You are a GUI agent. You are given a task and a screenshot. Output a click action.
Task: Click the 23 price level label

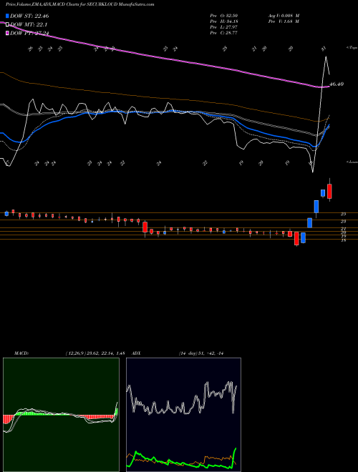(x=343, y=221)
